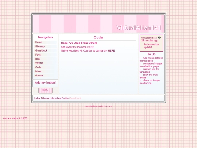Click the 'You are visitor # 2,875' counter
Viewport: 197px width, 148px height.
(x=15, y=118)
